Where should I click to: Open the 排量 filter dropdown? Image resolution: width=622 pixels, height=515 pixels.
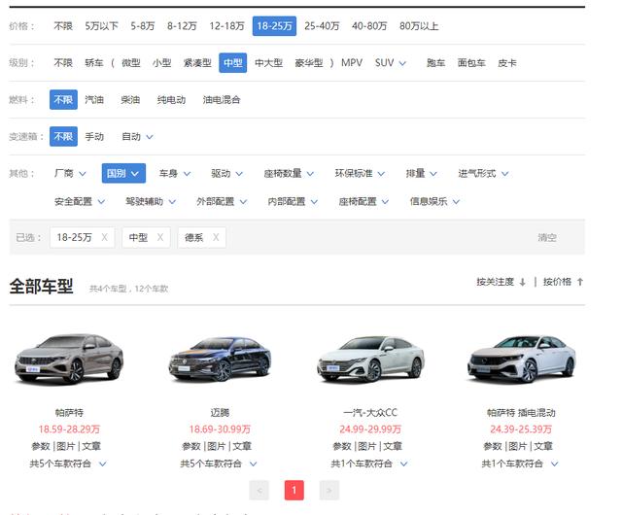(x=421, y=173)
